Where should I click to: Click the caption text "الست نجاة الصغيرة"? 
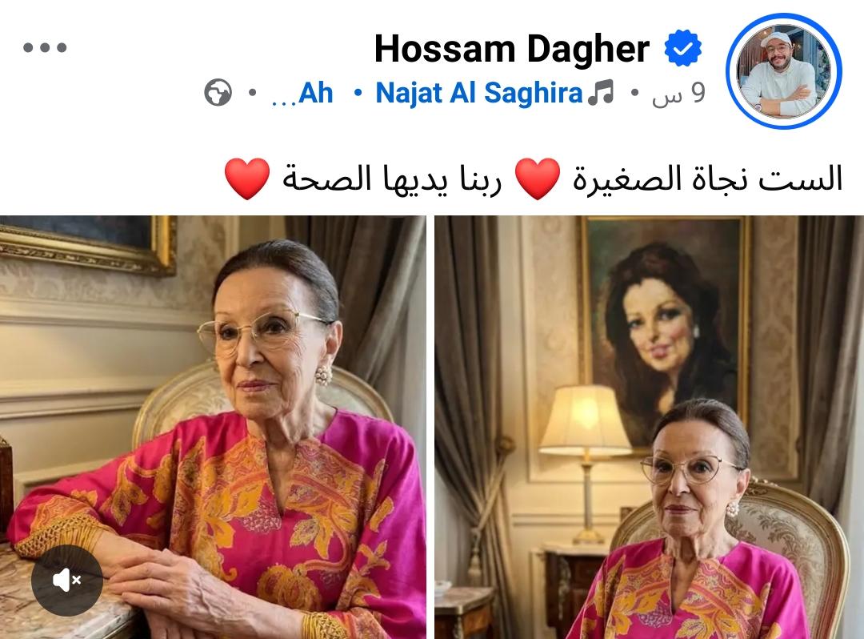click(x=707, y=179)
